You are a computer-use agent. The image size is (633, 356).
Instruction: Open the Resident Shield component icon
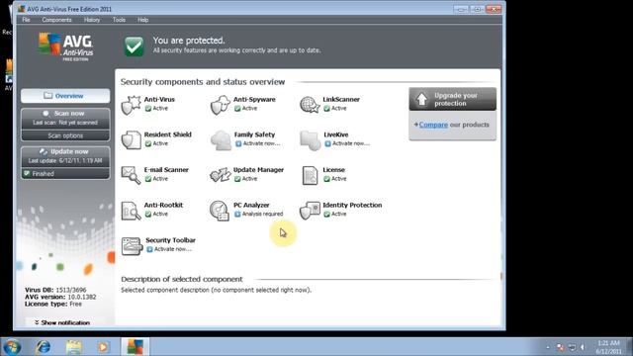click(131, 140)
